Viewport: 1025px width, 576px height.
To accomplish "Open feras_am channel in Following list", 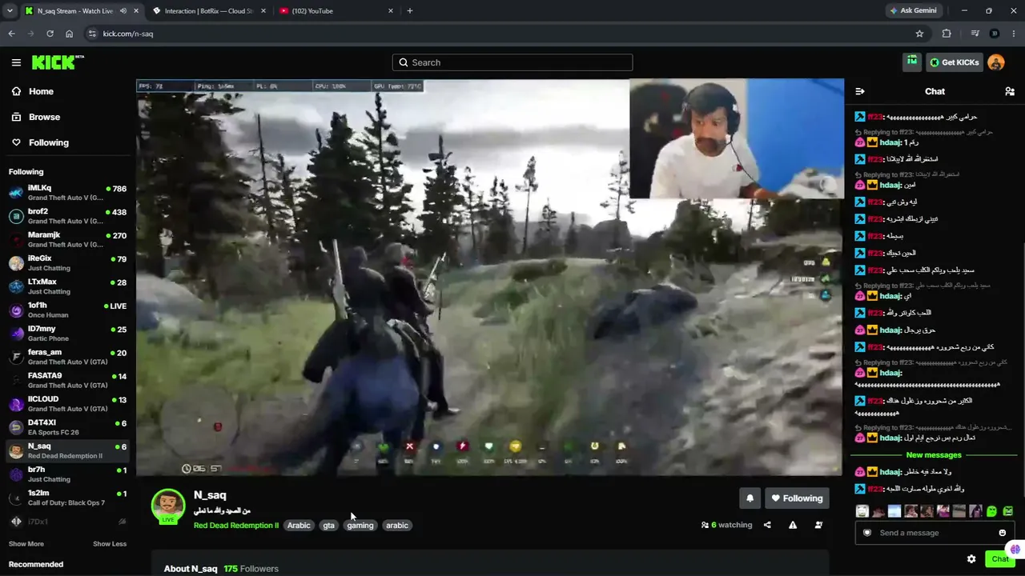I will 67,357.
